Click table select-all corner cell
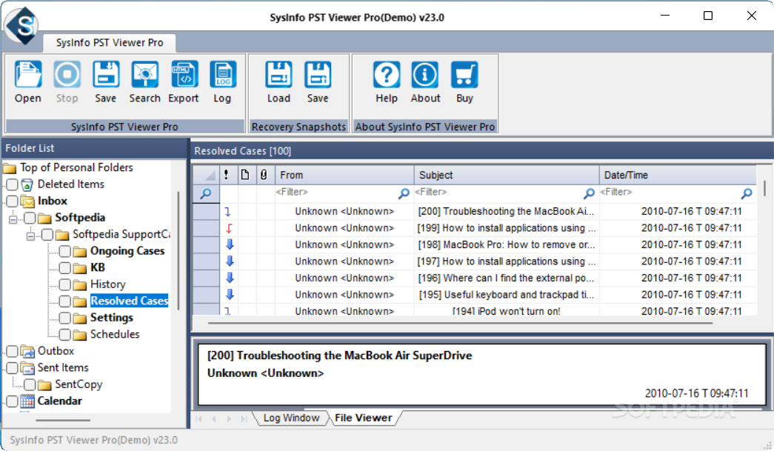774x451 pixels. tap(206, 175)
